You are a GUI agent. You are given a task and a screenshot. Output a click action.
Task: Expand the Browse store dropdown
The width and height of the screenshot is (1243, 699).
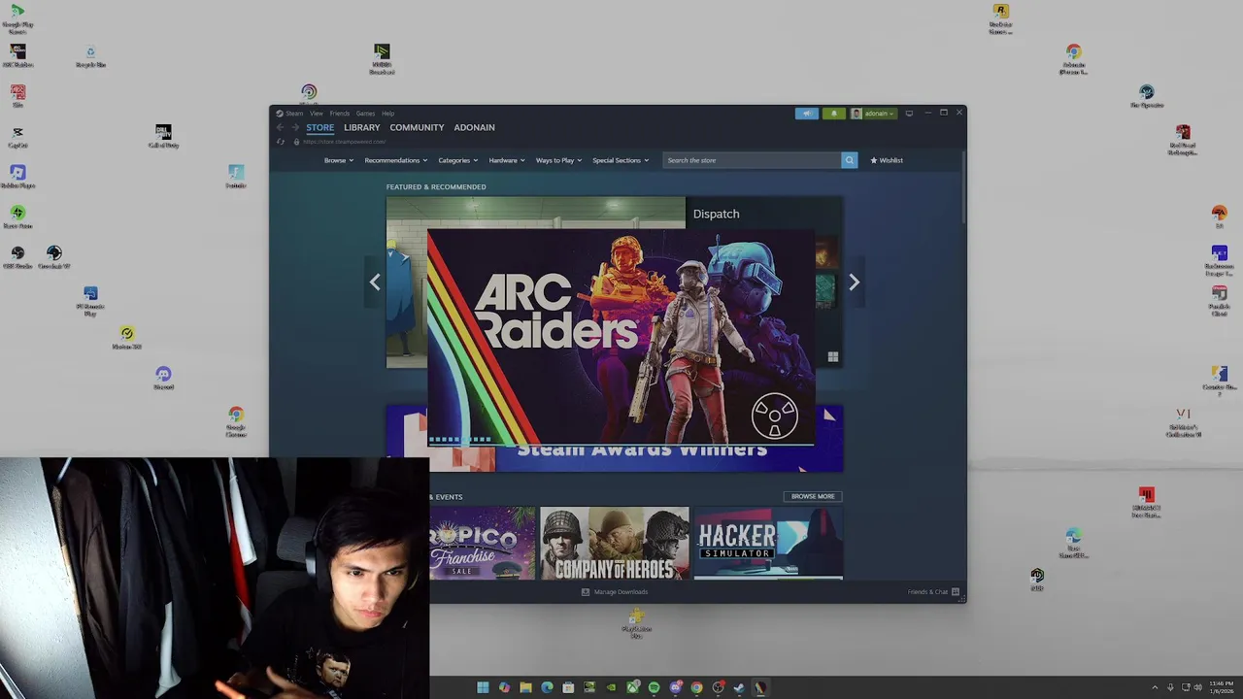339,160
